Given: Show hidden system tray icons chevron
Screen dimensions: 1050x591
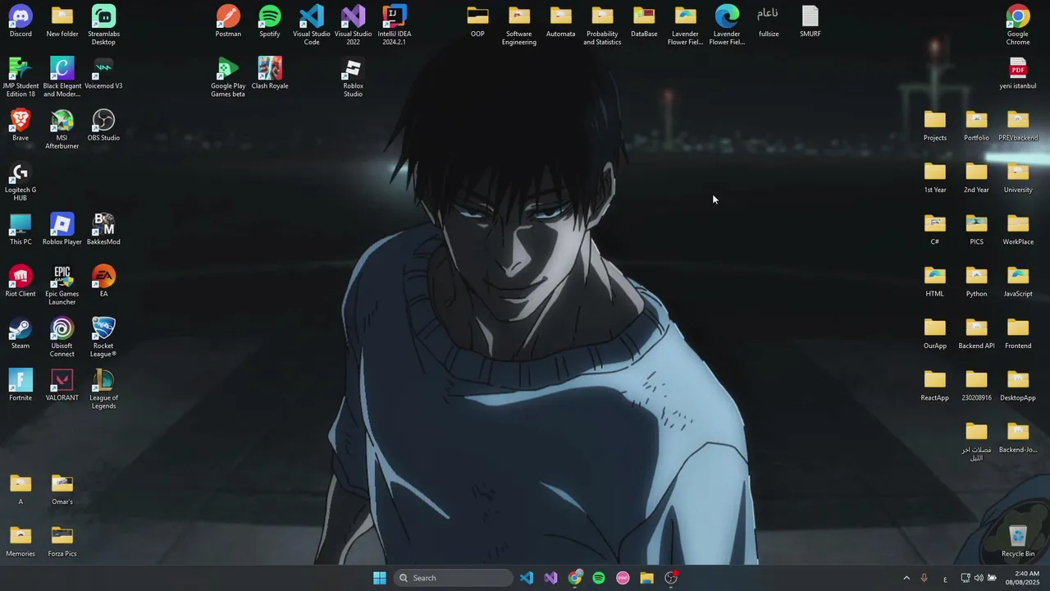Looking at the screenshot, I should tap(906, 578).
